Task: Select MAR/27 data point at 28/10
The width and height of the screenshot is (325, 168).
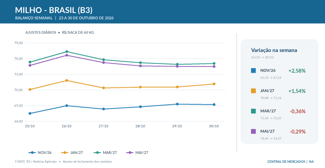Action: [x=140, y=62]
